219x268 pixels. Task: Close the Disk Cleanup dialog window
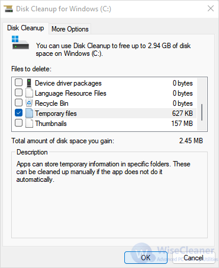pyautogui.click(x=211, y=8)
